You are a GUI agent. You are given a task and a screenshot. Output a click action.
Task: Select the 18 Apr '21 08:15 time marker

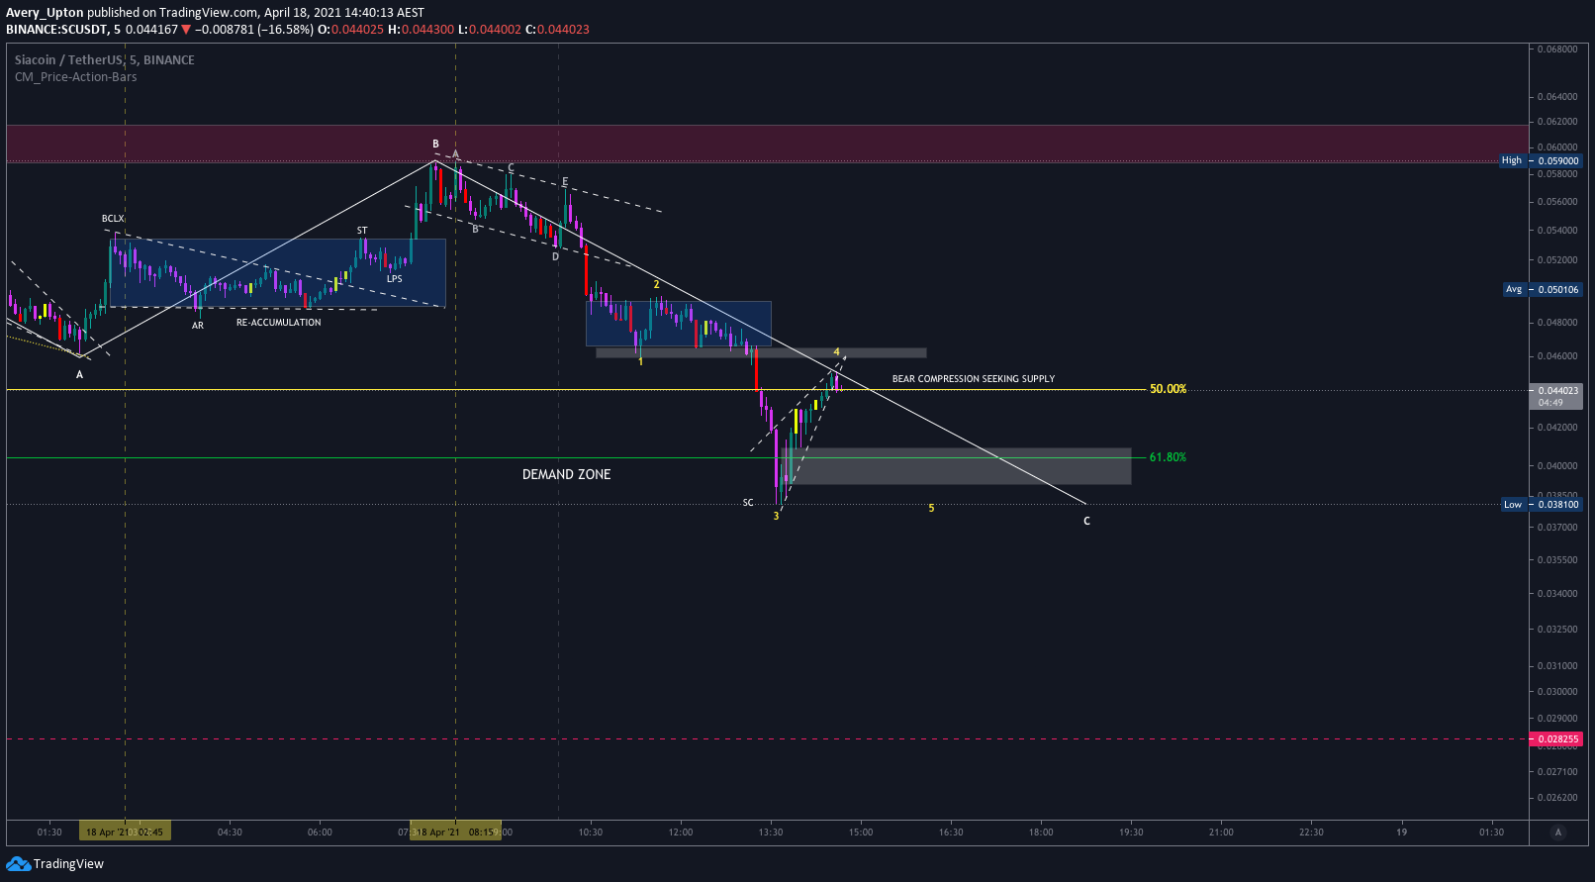click(x=455, y=833)
